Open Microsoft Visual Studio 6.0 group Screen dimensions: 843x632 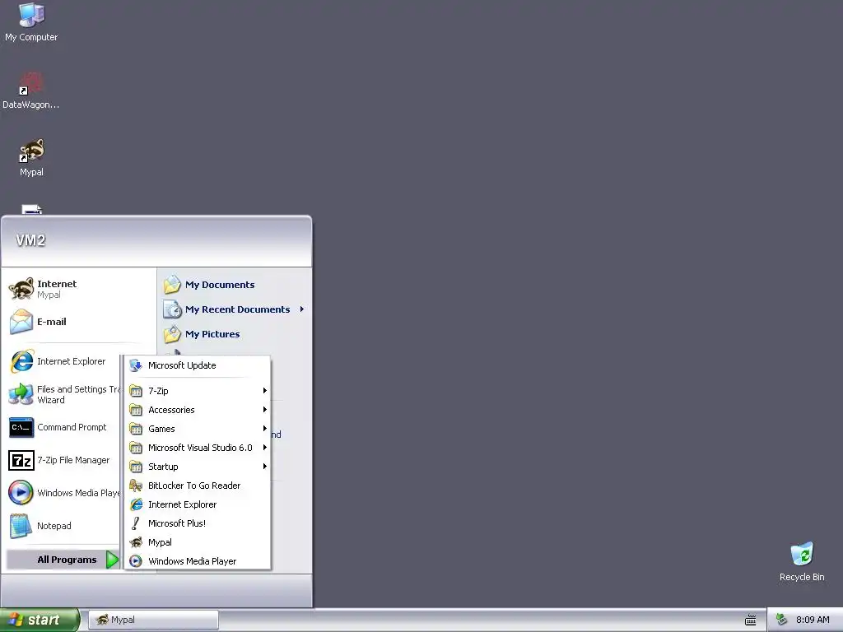[x=198, y=448]
